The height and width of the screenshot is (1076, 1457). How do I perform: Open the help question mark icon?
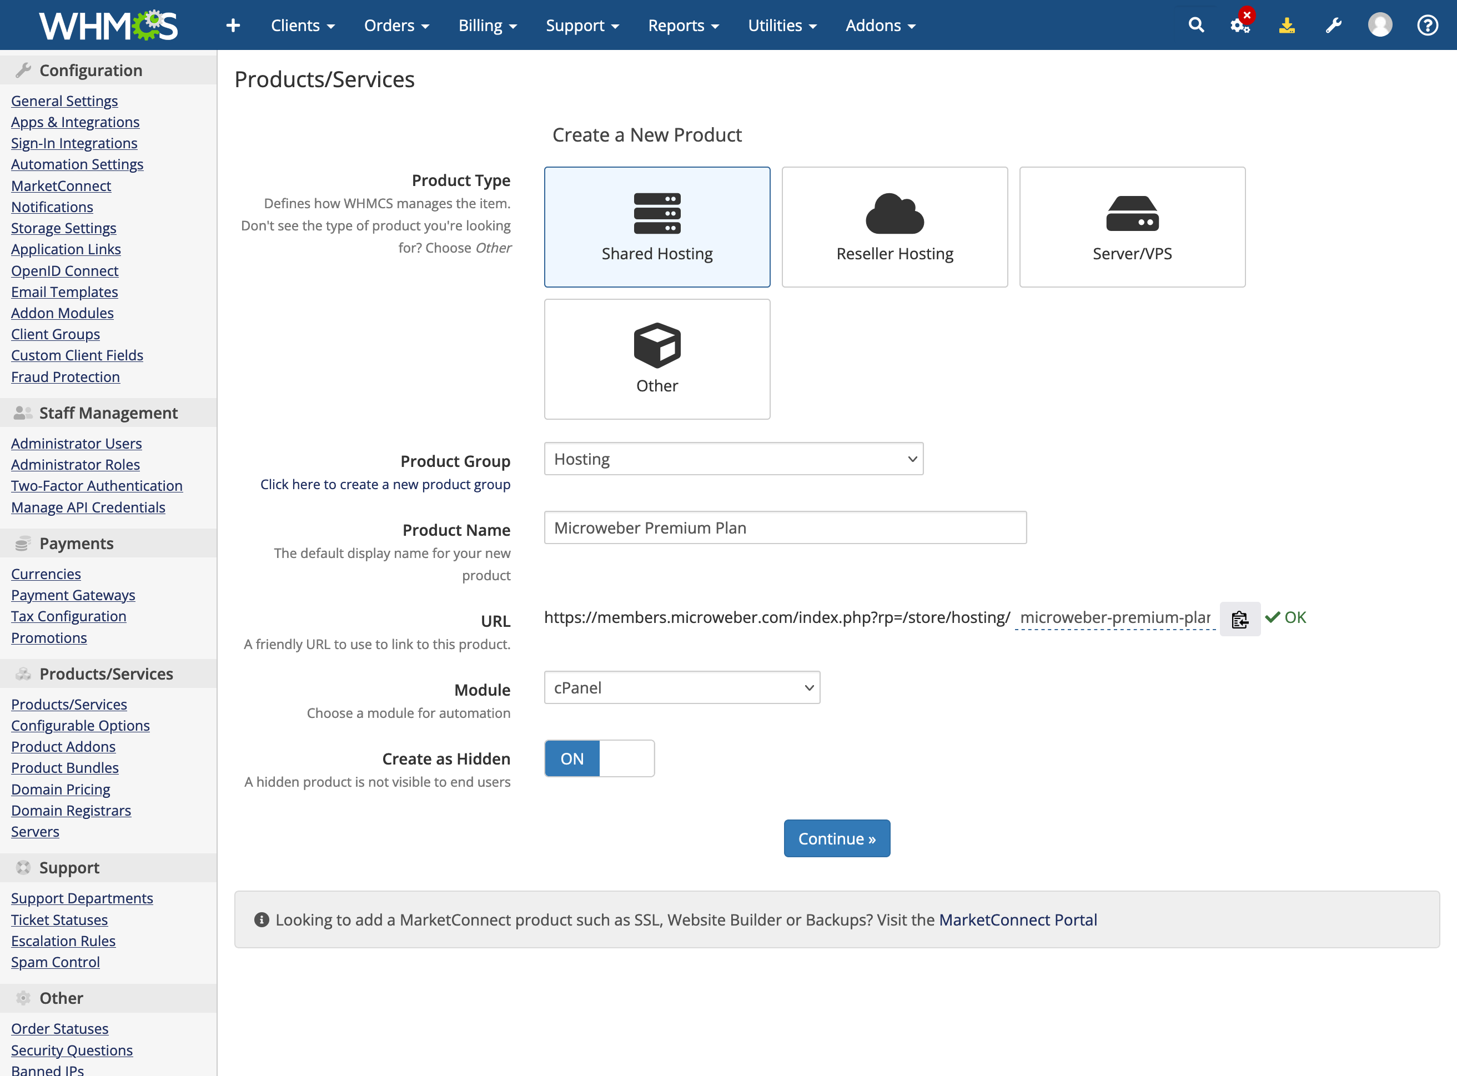[1427, 26]
